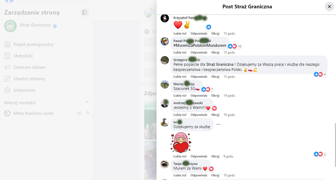Open Ustawienia gear icon
Screen dimensions: 336x180
point(8,90)
